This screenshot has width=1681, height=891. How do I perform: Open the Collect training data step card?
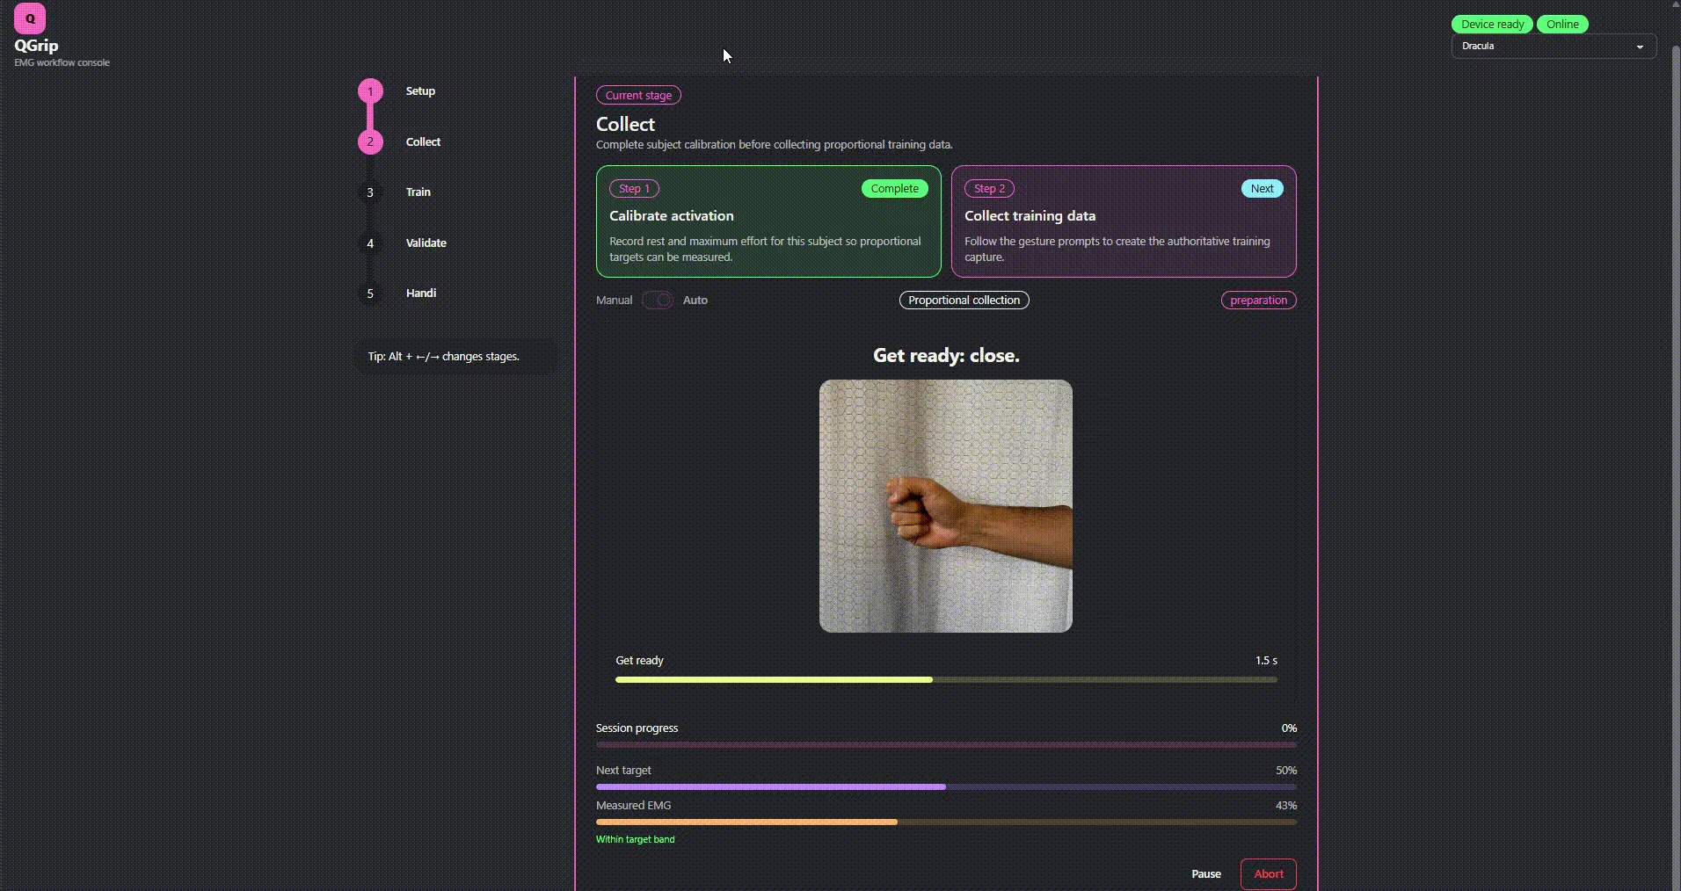coord(1124,221)
